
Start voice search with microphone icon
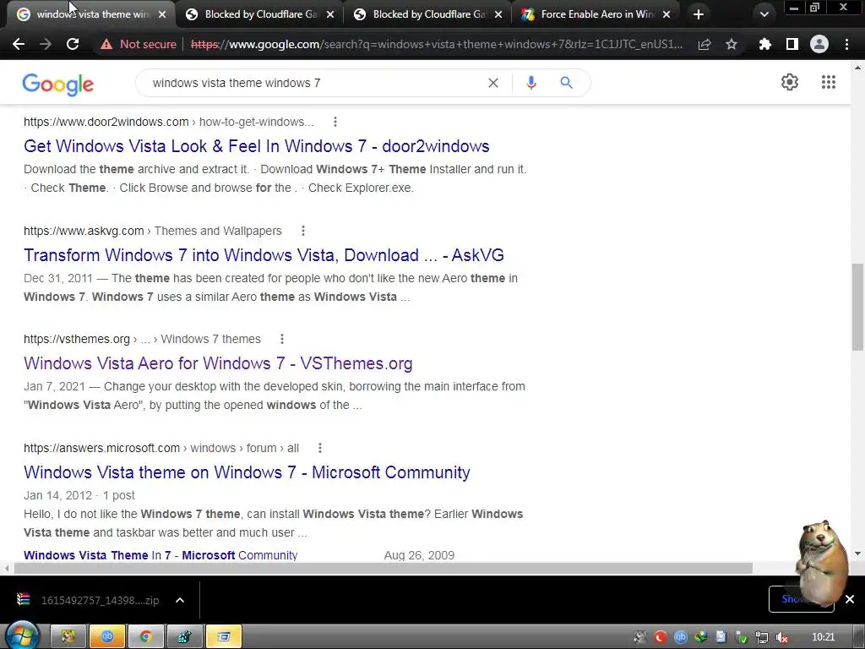(x=531, y=83)
